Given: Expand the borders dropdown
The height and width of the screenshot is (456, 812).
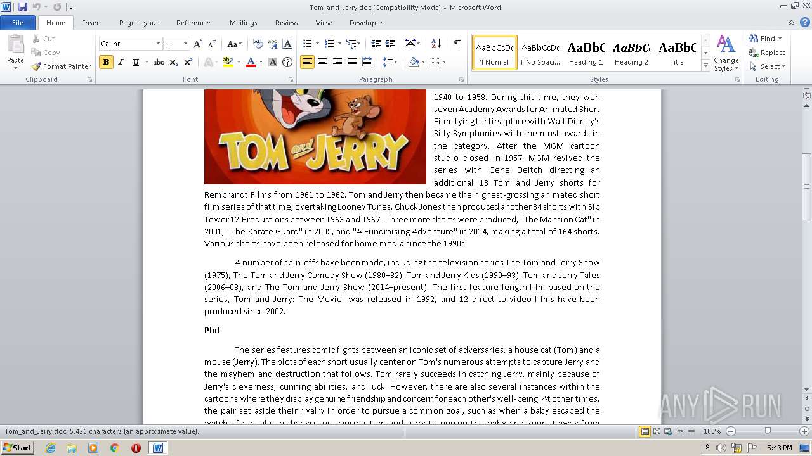Looking at the screenshot, I should (x=444, y=62).
